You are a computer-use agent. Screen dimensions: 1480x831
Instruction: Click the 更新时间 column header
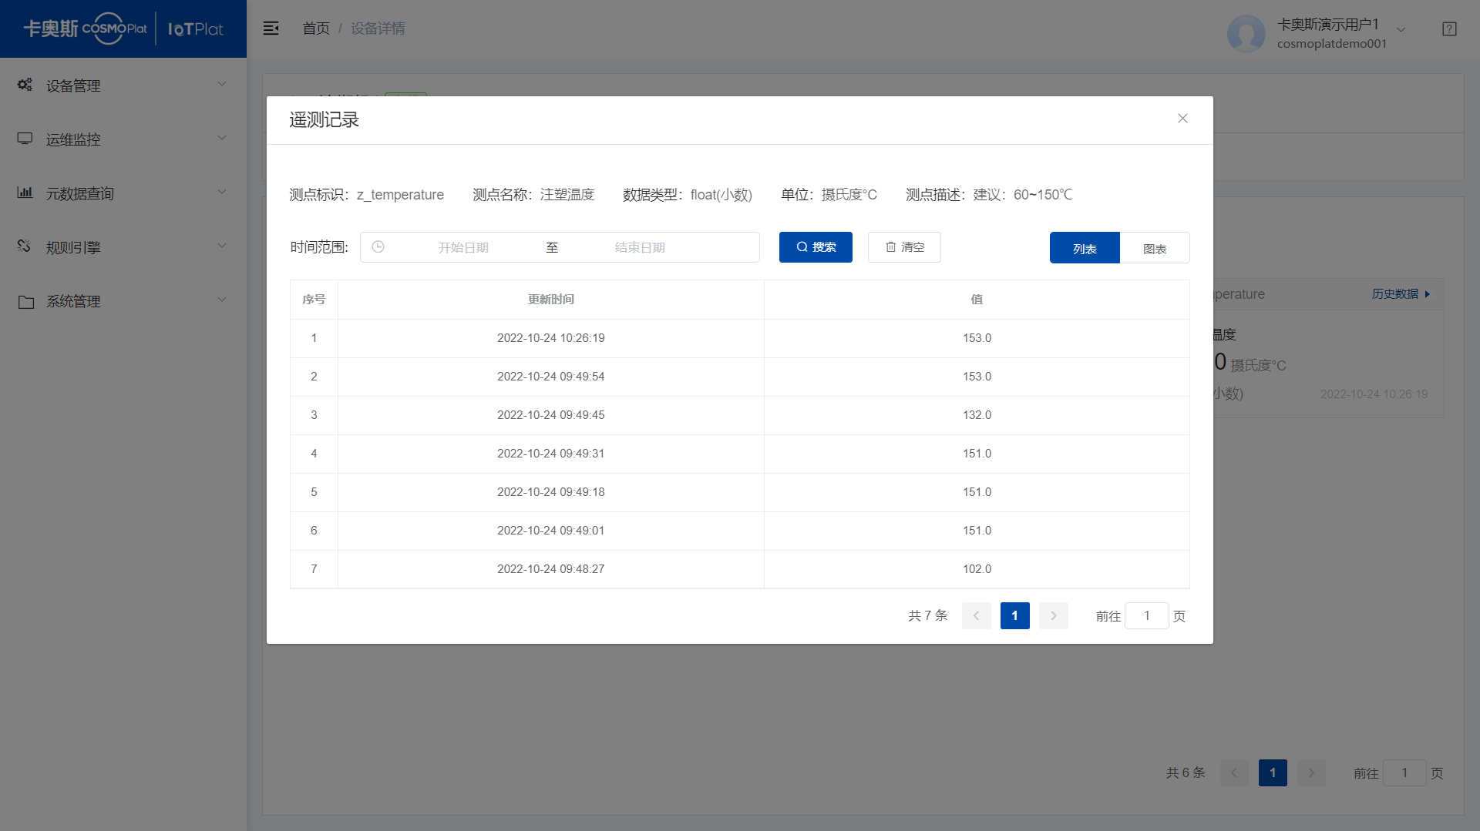pos(551,300)
